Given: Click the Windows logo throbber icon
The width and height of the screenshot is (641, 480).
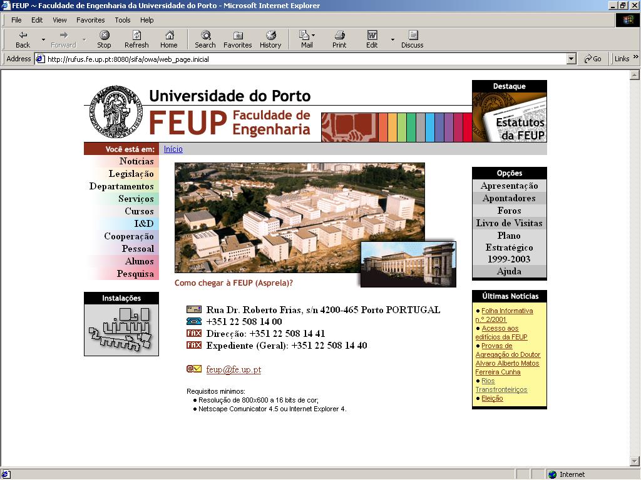Looking at the screenshot, I should [x=627, y=20].
